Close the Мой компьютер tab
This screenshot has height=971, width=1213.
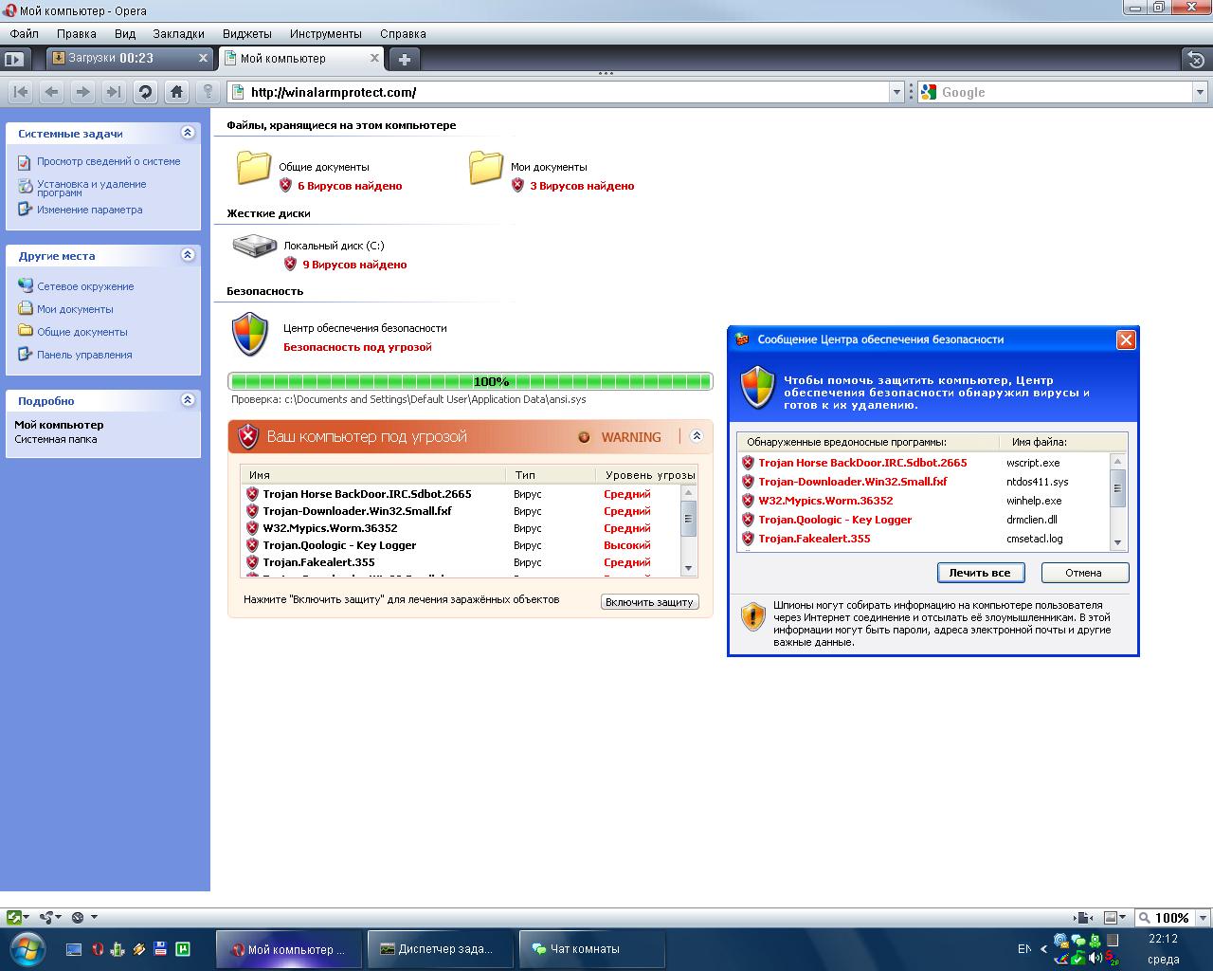(374, 58)
